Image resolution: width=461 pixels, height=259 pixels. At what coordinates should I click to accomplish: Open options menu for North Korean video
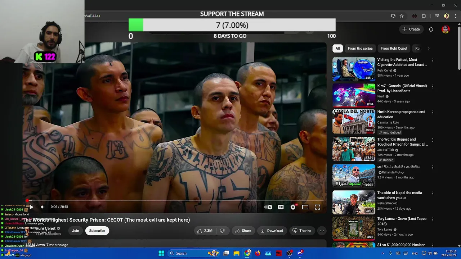(433, 112)
